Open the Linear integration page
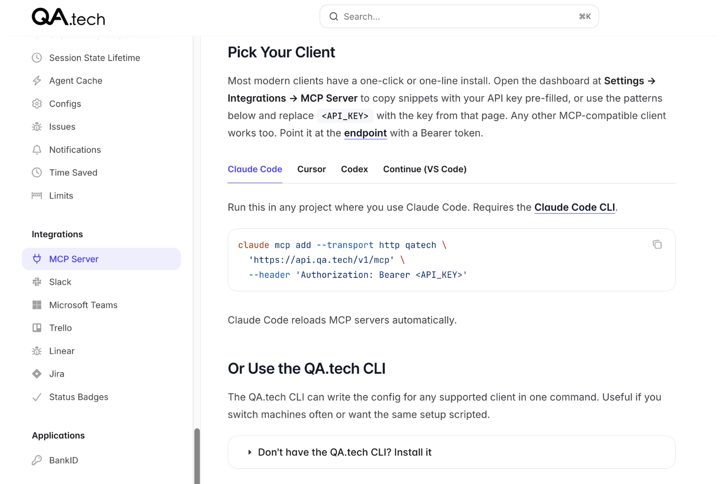This screenshot has height=484, width=726. tap(62, 351)
